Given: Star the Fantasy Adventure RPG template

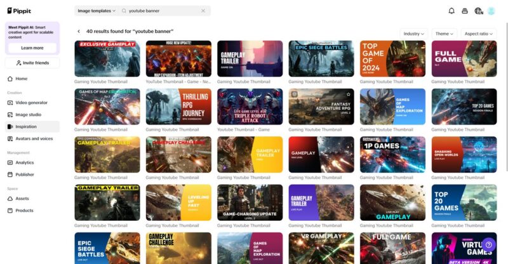Looking at the screenshot, I should [x=348, y=95].
